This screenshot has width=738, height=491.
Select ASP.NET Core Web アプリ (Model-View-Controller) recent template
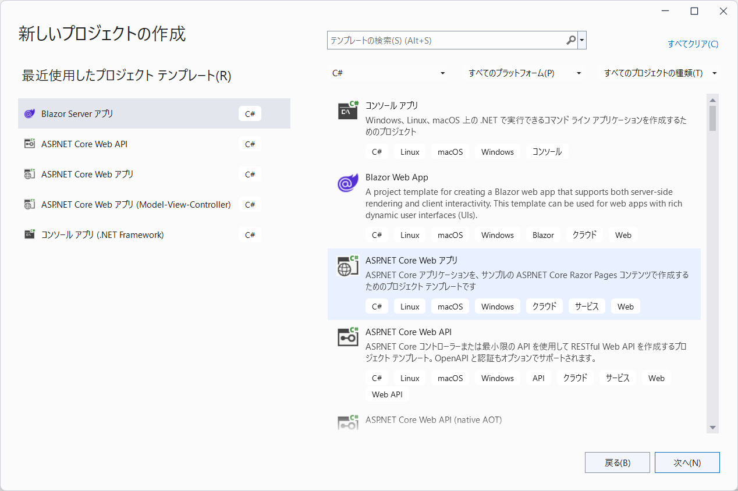(154, 205)
